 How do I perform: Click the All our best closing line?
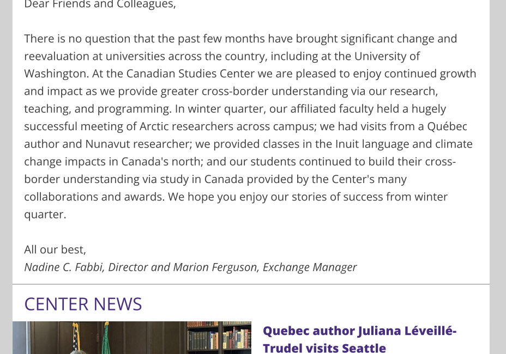[55, 249]
